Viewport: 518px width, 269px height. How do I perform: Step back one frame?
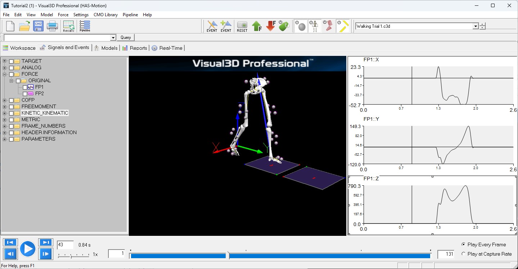pos(10,254)
